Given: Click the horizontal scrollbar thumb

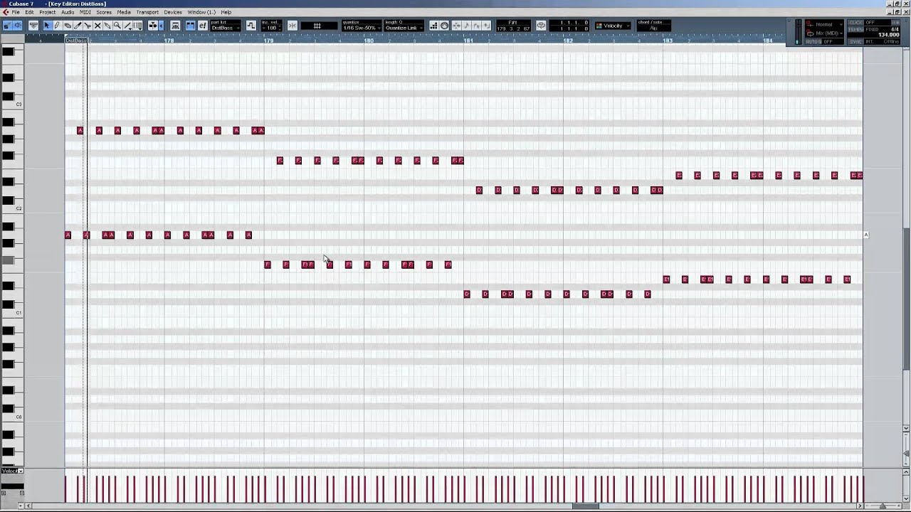Looking at the screenshot, I should pos(586,506).
